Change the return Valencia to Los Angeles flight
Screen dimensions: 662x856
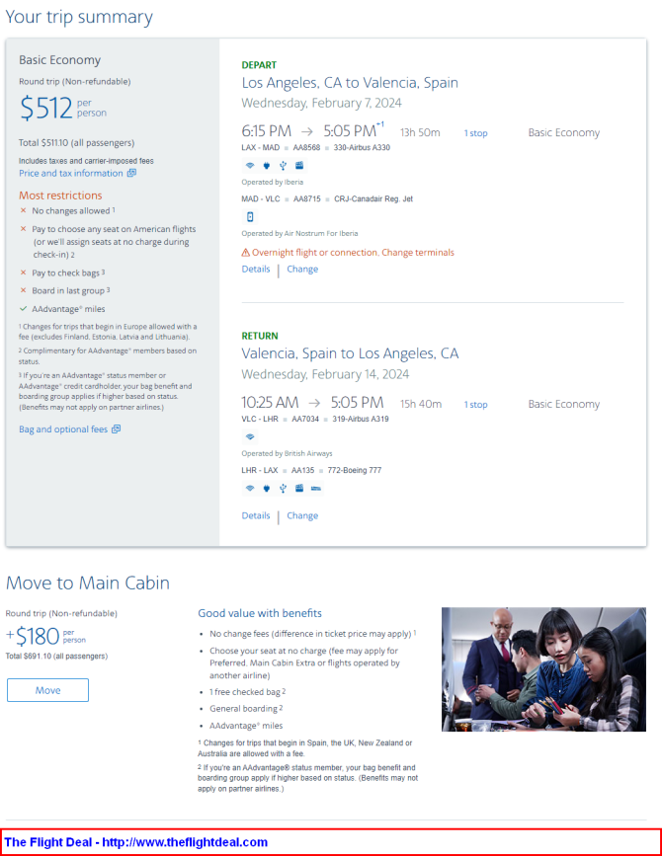tap(302, 515)
